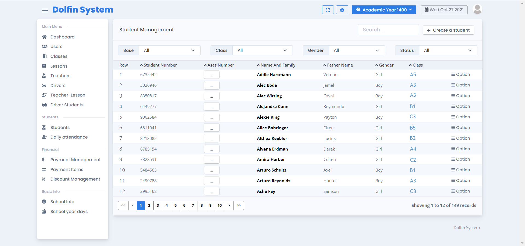Image resolution: width=525 pixels, height=246 pixels.
Task: Click the Teachers person icon
Action: pyautogui.click(x=44, y=76)
